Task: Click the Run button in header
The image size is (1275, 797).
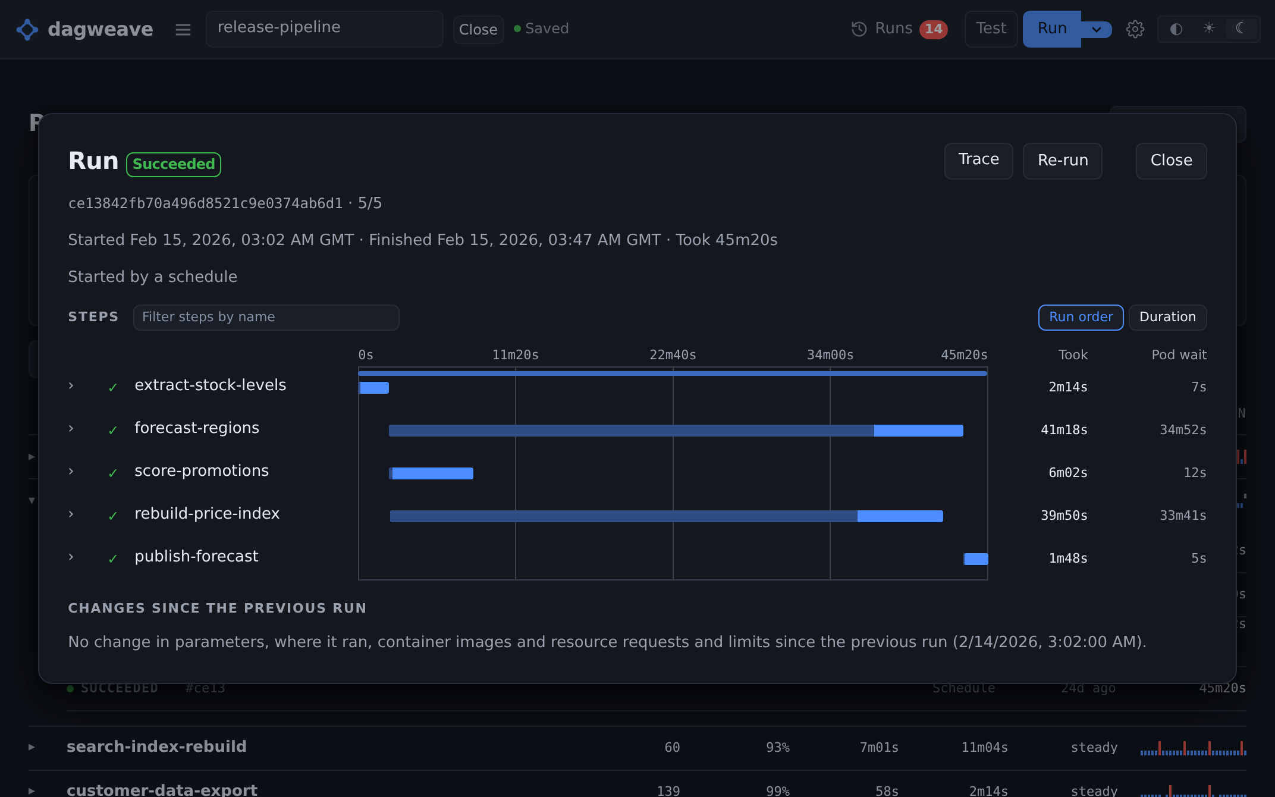Action: point(1051,29)
